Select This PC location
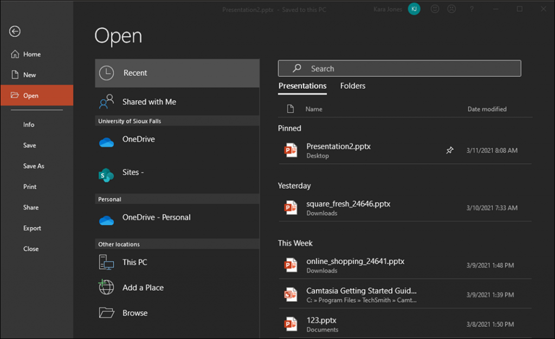This screenshot has height=339, width=555. click(x=177, y=262)
